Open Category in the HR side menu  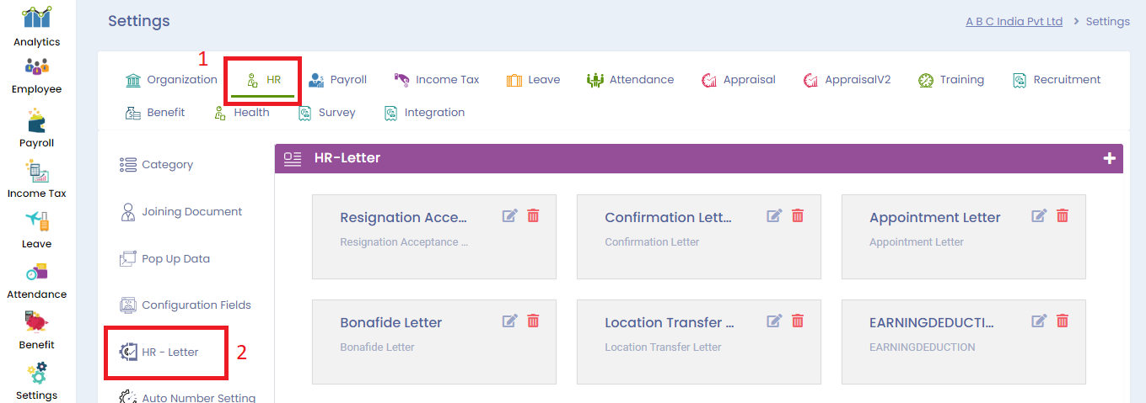[x=157, y=165]
